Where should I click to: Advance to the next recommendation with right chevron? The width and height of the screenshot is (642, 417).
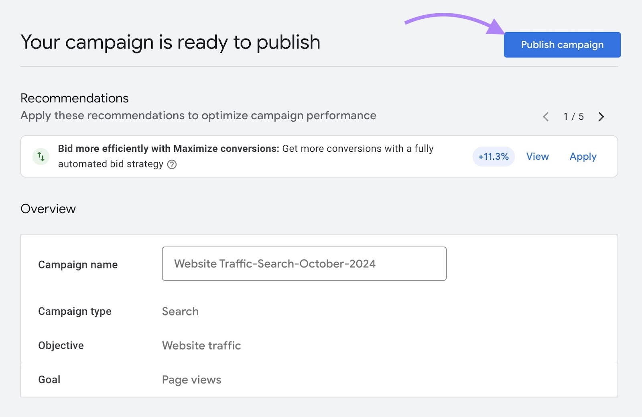(601, 117)
